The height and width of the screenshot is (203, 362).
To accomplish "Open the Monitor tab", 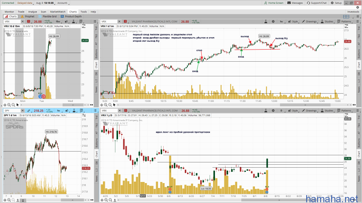I will [x=9, y=12].
